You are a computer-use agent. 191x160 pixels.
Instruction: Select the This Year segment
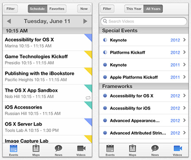tap(134, 9)
